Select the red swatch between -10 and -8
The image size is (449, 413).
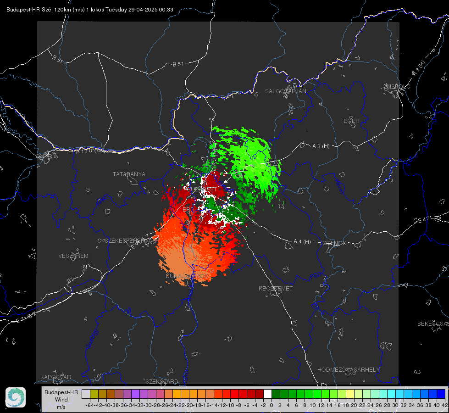pos(234,394)
